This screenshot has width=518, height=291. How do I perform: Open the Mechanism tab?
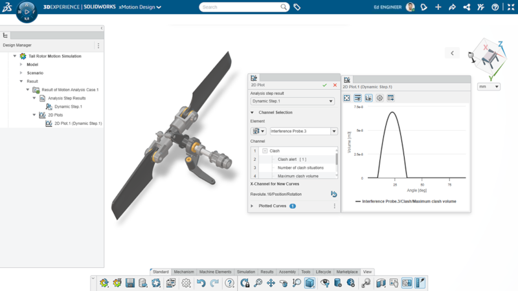click(x=183, y=272)
